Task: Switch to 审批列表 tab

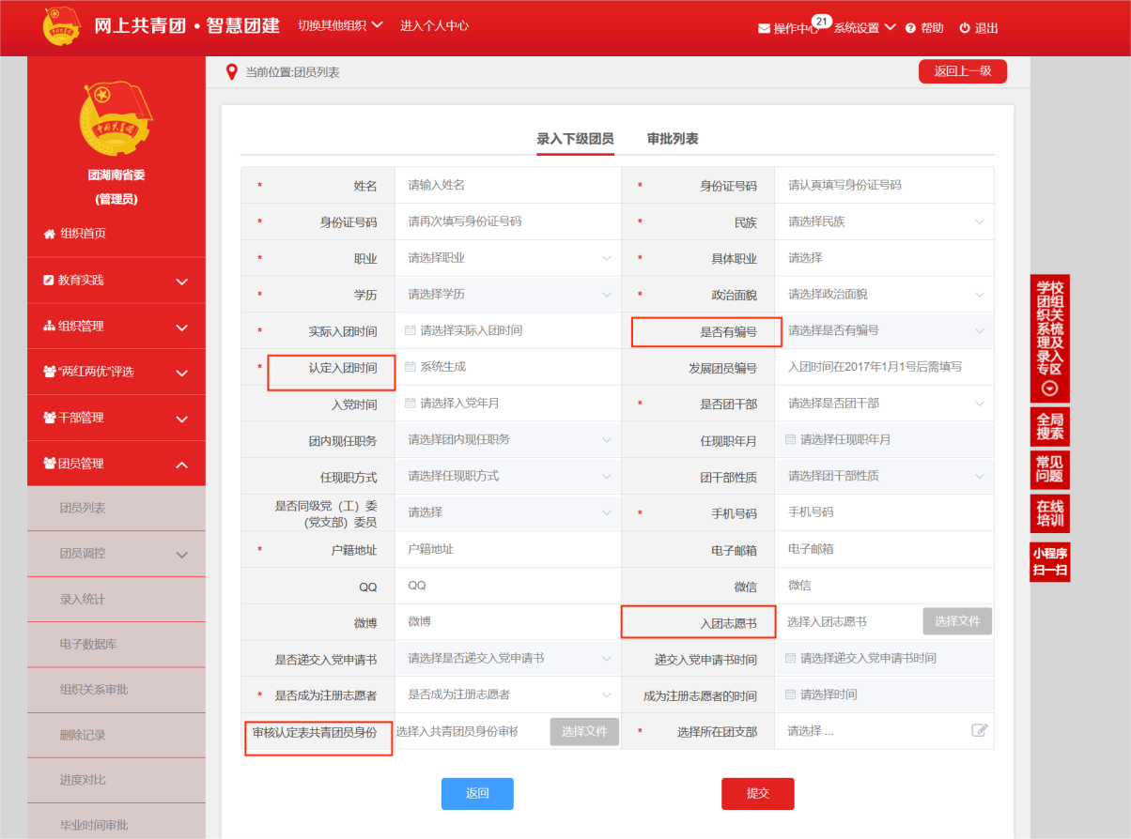Action: pos(673,139)
